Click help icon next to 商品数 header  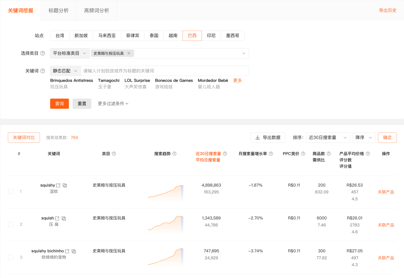329,154
